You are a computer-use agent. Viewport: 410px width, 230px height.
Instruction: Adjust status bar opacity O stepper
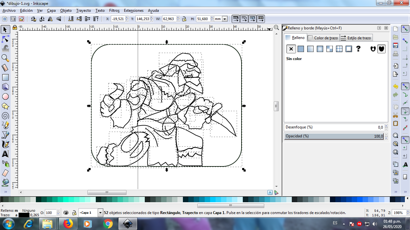click(x=58, y=213)
